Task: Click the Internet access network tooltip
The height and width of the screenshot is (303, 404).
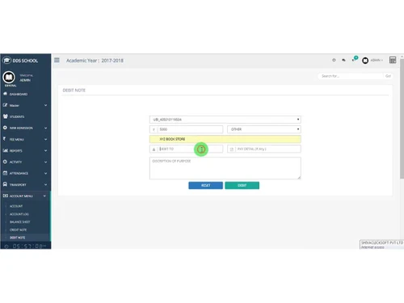Action: click(x=381, y=245)
